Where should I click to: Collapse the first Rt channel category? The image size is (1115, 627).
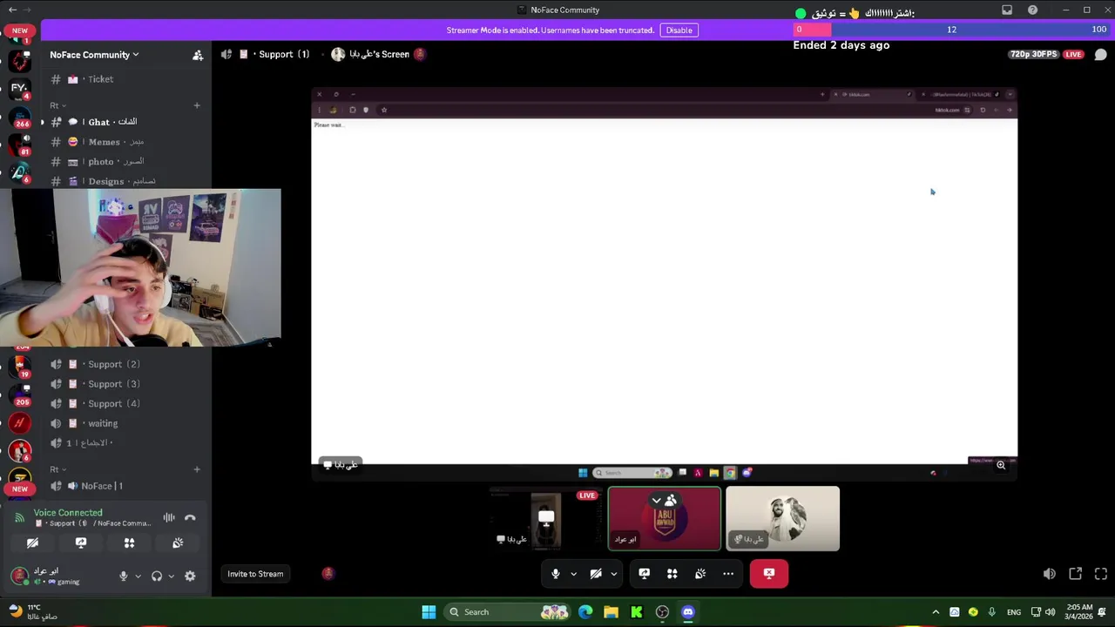[x=57, y=105]
